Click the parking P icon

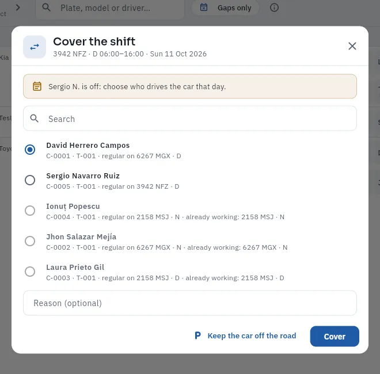pos(197,335)
